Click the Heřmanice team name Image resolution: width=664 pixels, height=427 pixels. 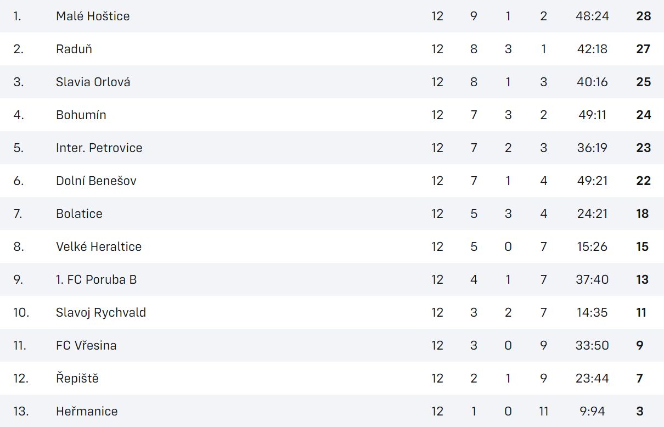(x=87, y=411)
